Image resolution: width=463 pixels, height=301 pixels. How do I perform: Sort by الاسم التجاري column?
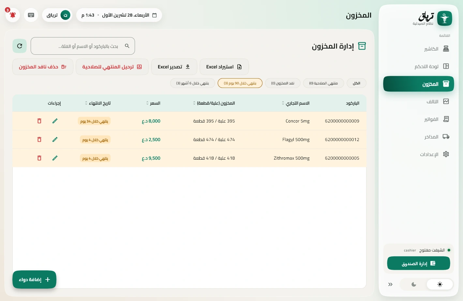(x=296, y=103)
